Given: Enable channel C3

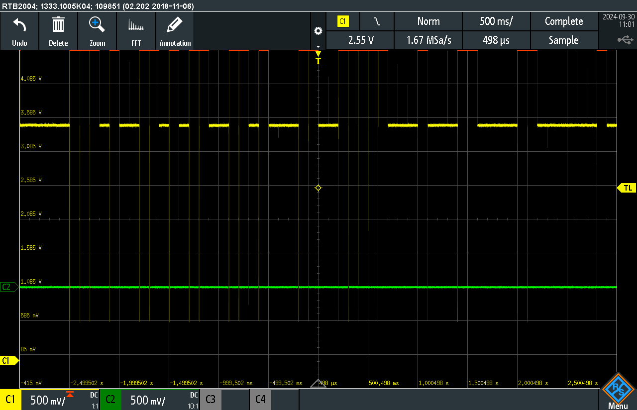Looking at the screenshot, I should 211,400.
